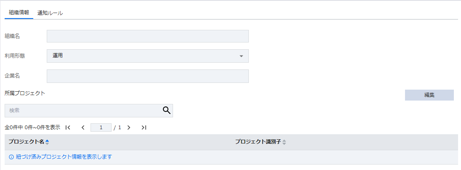
Task: Focus the 企業名 text field
Action: click(x=147, y=76)
